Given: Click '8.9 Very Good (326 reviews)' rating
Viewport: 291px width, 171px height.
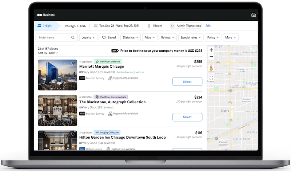Looking at the screenshot, I should 97,72.
